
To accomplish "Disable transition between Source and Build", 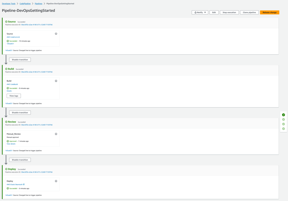I will tap(20, 60).
